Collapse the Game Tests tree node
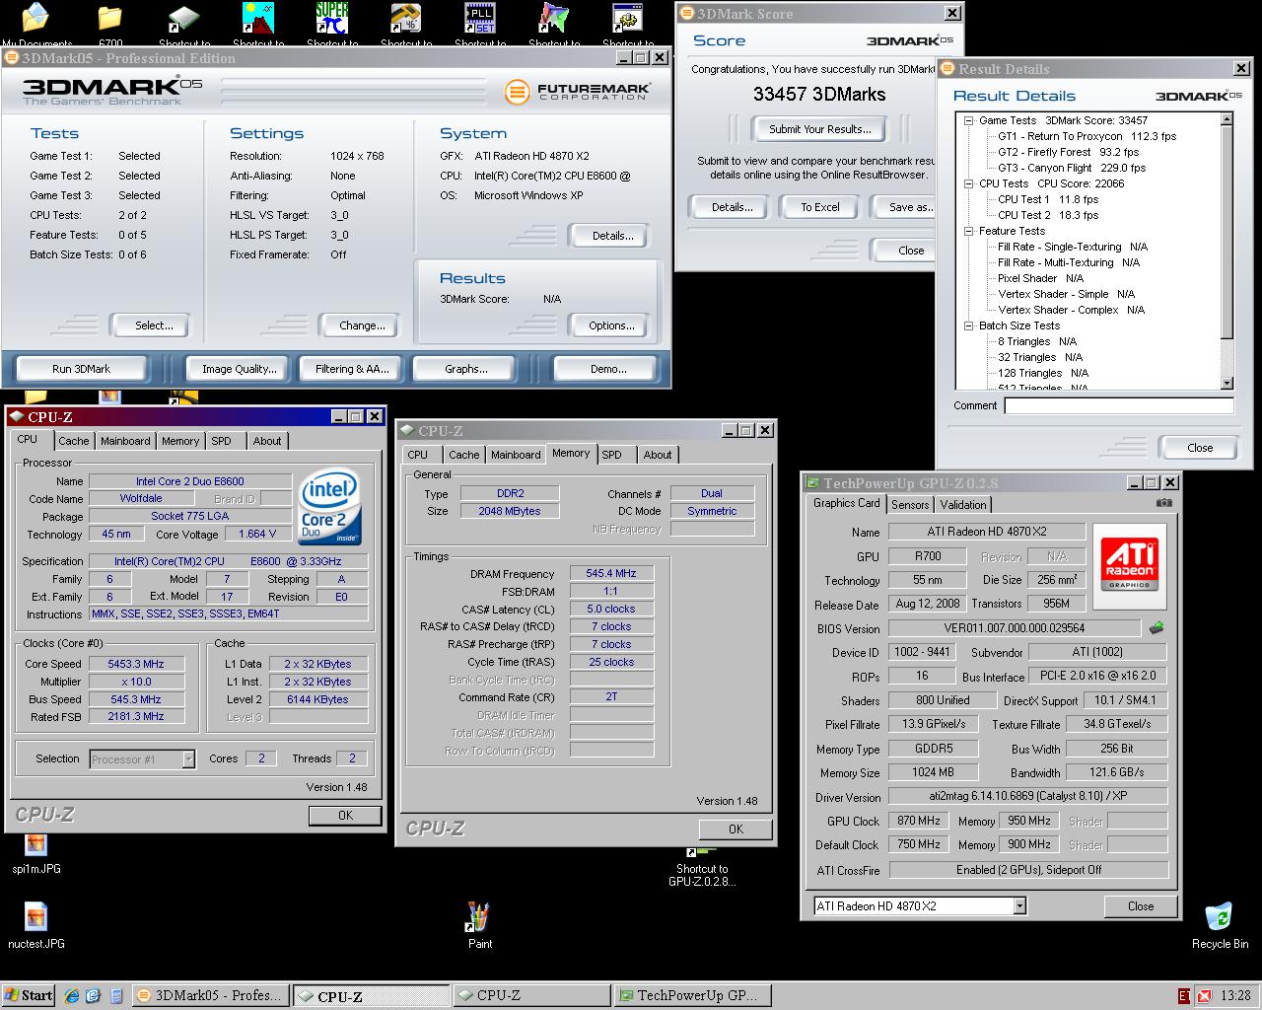Viewport: 1262px width, 1010px height. click(969, 120)
